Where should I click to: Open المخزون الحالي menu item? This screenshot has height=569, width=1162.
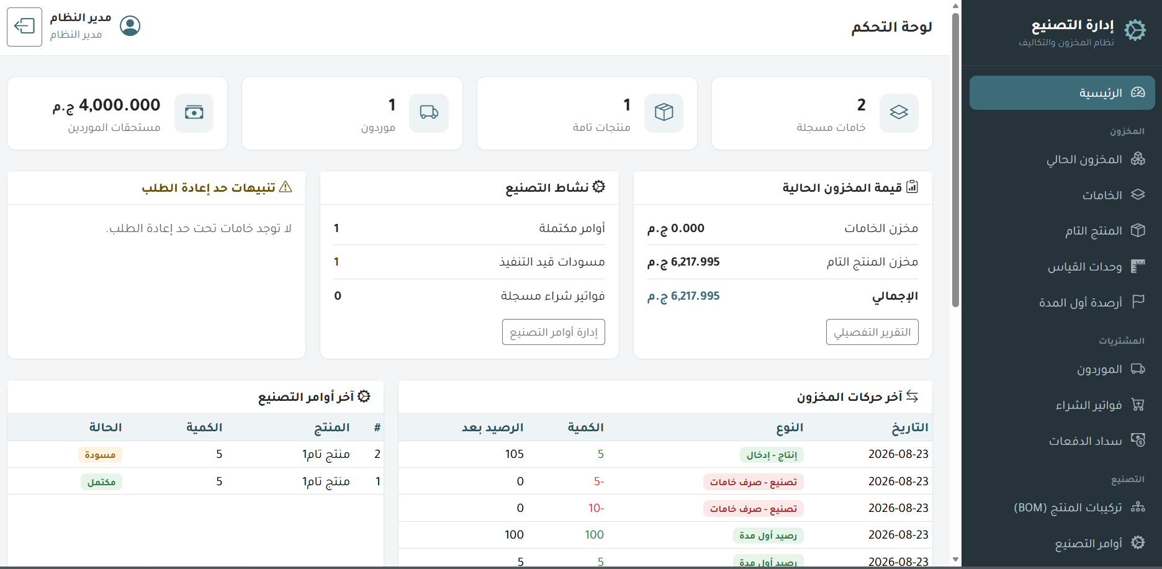tap(1062, 159)
